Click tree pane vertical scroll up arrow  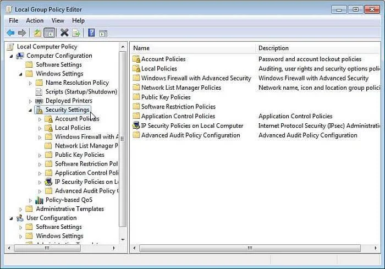tap(123, 47)
